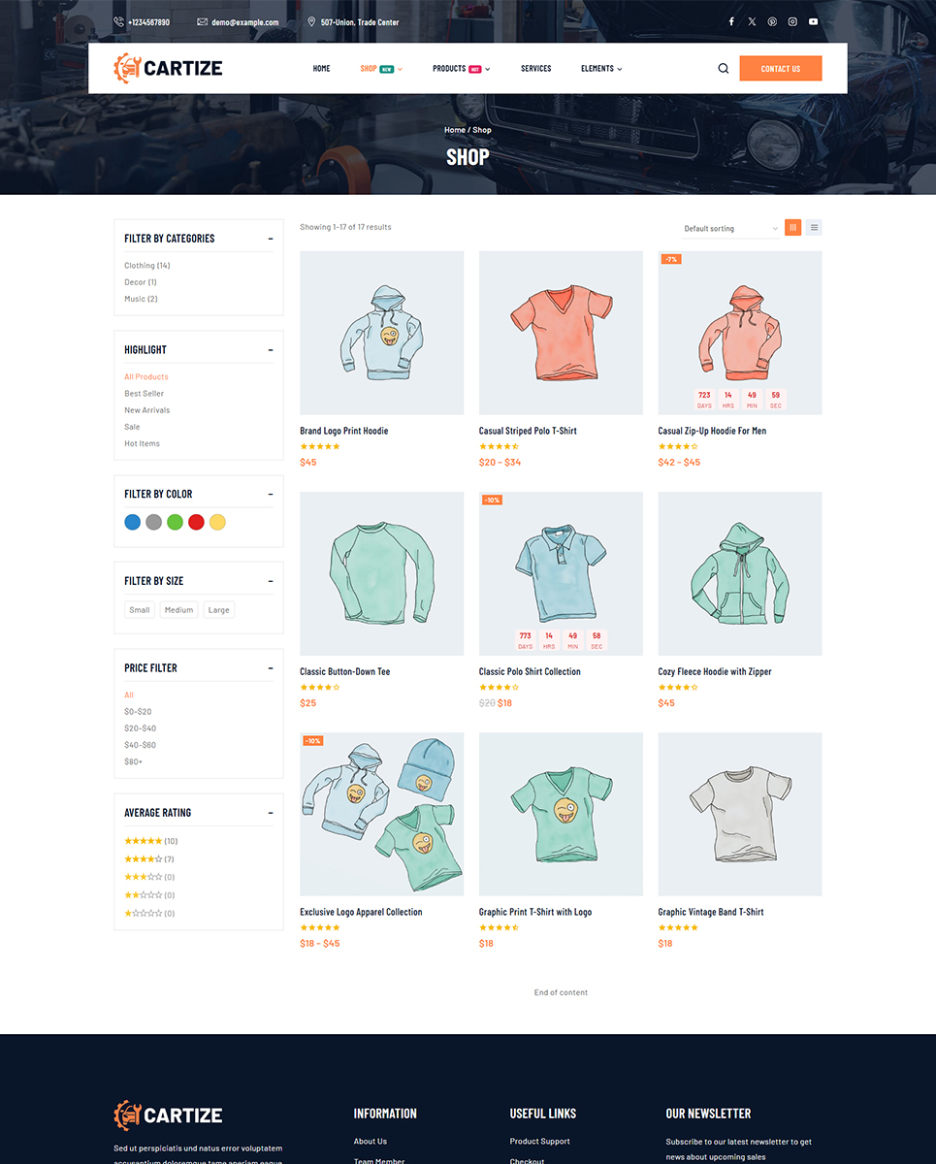936x1164 pixels.
Task: Pick the red color swatch
Action: click(196, 522)
